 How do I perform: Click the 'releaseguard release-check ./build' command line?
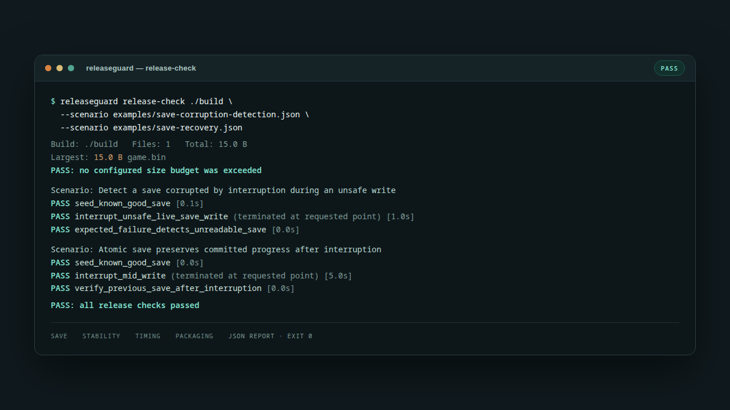point(141,101)
